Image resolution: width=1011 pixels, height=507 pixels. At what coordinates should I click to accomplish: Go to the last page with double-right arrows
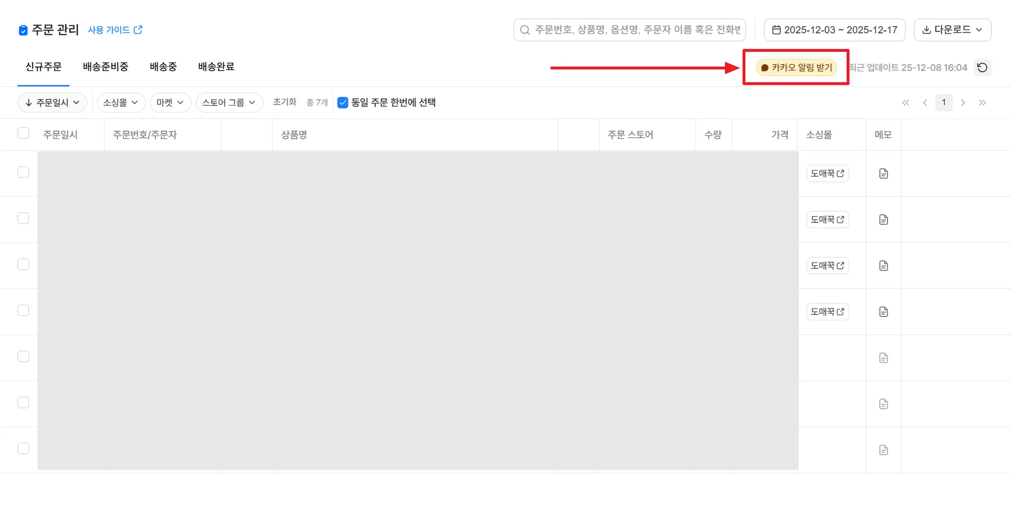point(982,103)
